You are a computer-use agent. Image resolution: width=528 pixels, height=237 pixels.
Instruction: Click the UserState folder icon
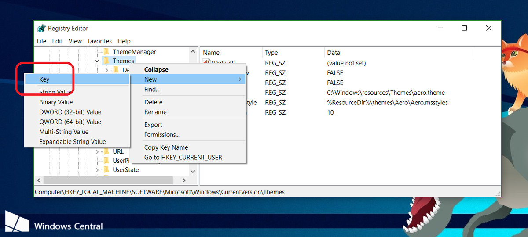[x=106, y=169]
